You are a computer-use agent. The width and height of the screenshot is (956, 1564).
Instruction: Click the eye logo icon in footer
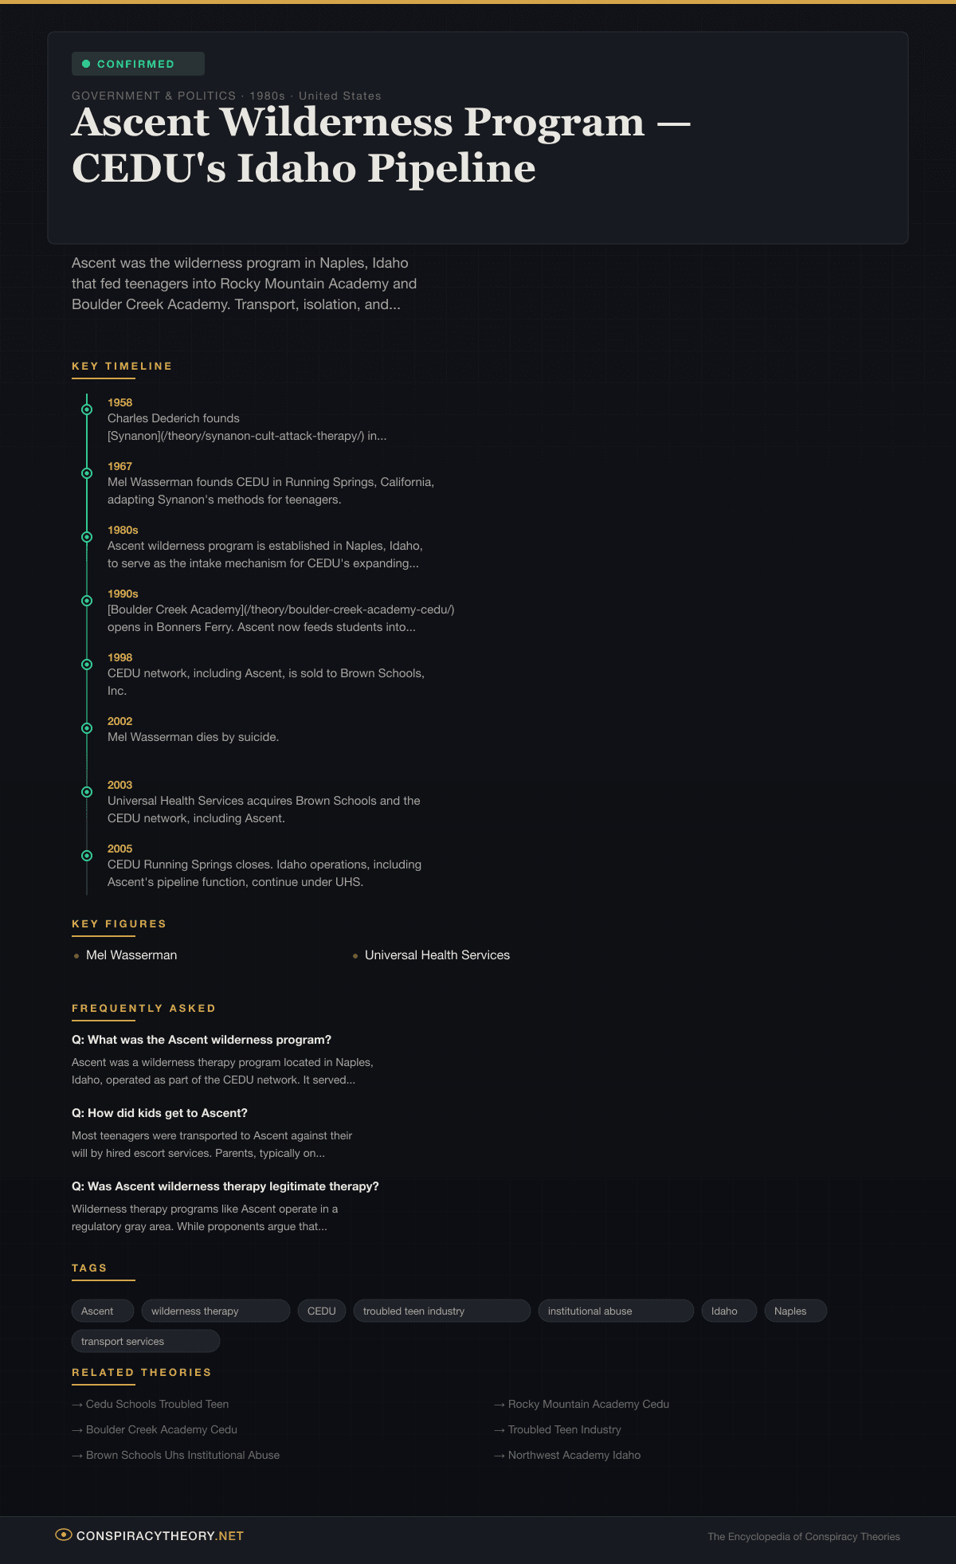pyautogui.click(x=64, y=1535)
